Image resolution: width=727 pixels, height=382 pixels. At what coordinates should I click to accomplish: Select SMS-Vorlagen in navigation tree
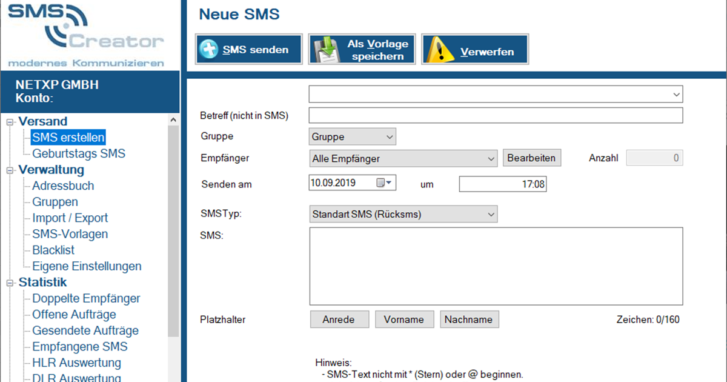coord(70,234)
